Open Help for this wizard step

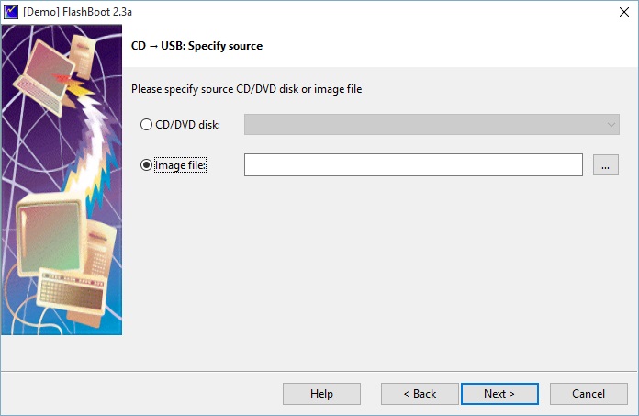tap(321, 394)
